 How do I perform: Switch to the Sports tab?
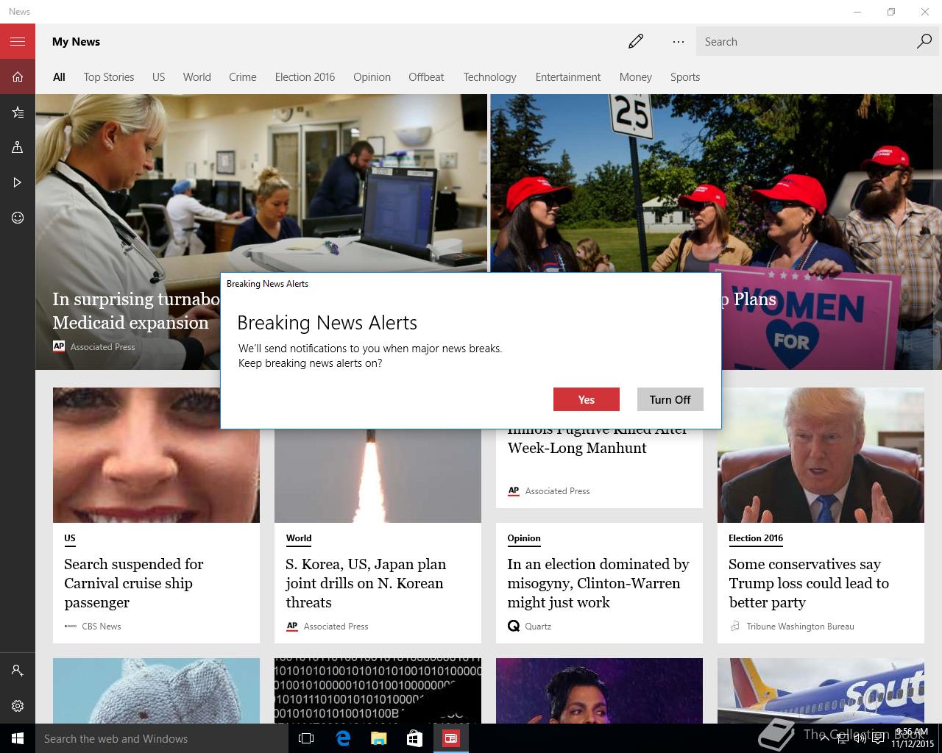pos(685,77)
